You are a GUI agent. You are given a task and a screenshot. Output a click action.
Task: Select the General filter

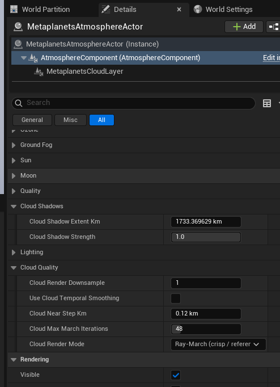pyautogui.click(x=32, y=120)
